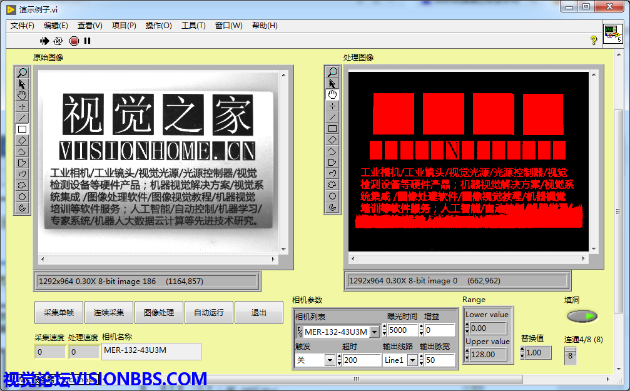Select the line tool in the 处理图像 palette
Screen dimensions: 630x391
coord(332,118)
